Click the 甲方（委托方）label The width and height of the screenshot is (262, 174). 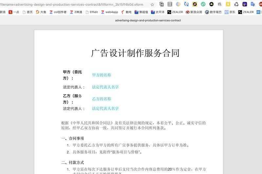[72, 75]
